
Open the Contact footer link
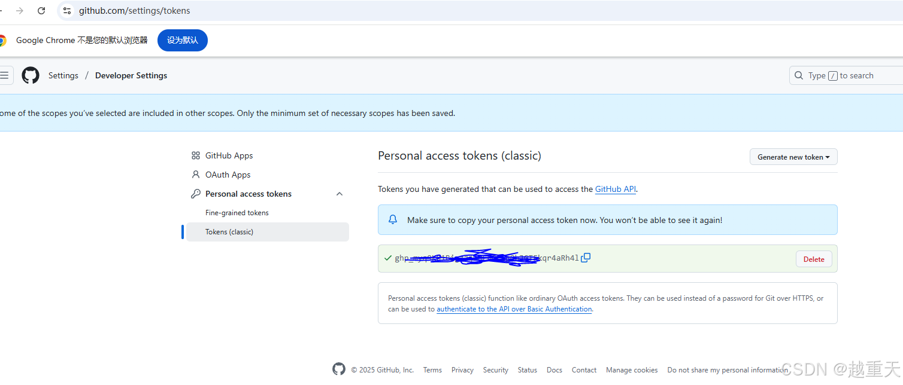coord(584,370)
